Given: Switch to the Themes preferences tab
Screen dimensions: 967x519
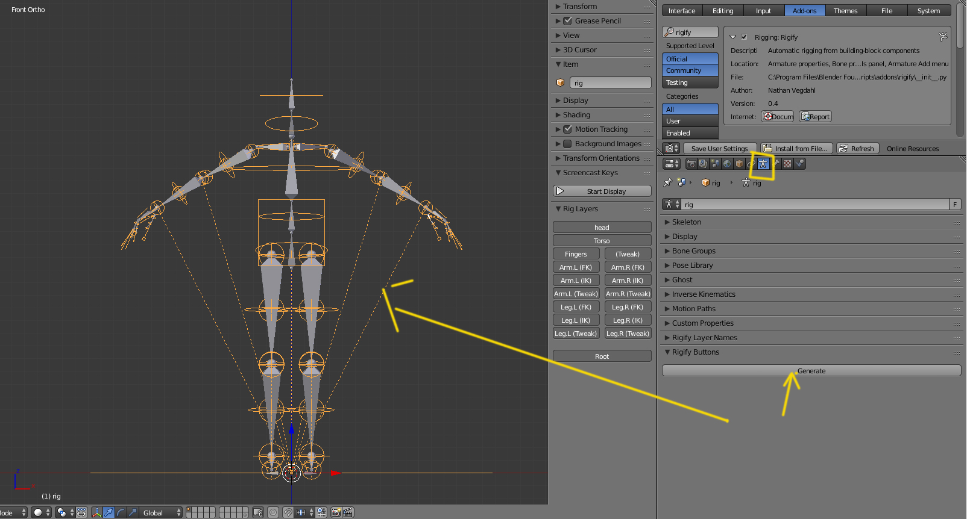Looking at the screenshot, I should (845, 11).
